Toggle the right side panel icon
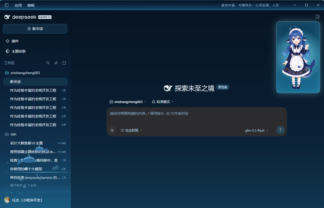Image resolution: width=324 pixels, height=208 pixels. [317, 16]
